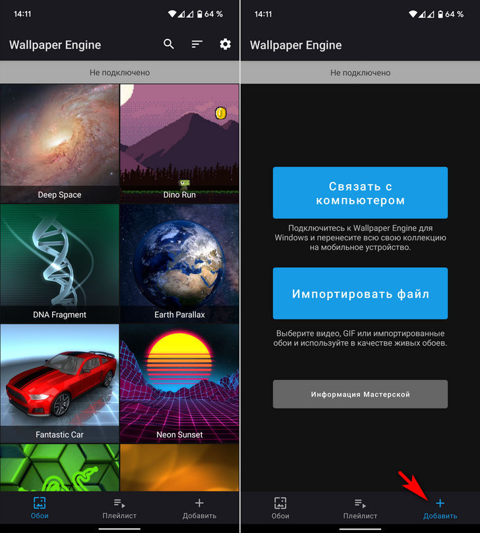The image size is (480, 533).
Task: Tap Wi-Fi icon in right status bar
Action: click(x=413, y=14)
